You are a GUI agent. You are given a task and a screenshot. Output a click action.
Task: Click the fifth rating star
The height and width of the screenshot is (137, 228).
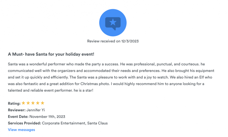pos(43,103)
